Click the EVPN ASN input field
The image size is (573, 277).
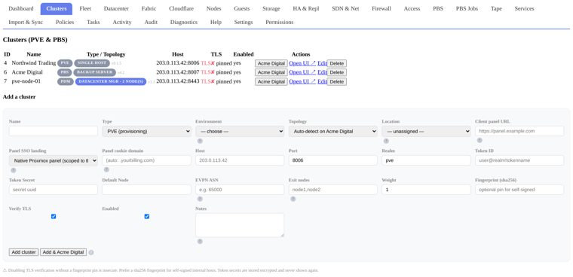(240, 190)
